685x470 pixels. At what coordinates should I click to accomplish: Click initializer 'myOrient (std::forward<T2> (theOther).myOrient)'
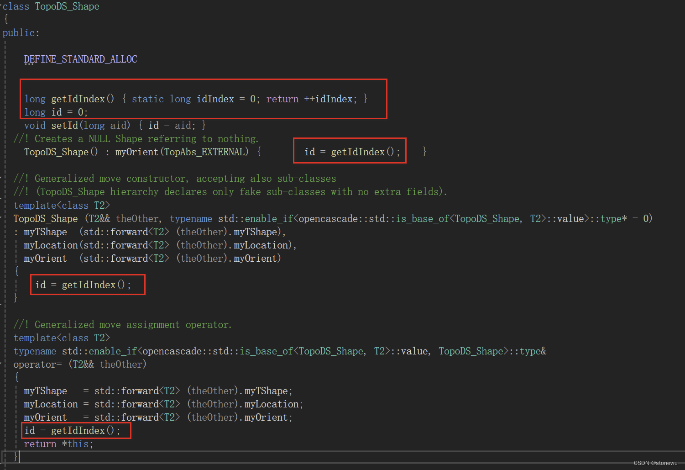152,259
